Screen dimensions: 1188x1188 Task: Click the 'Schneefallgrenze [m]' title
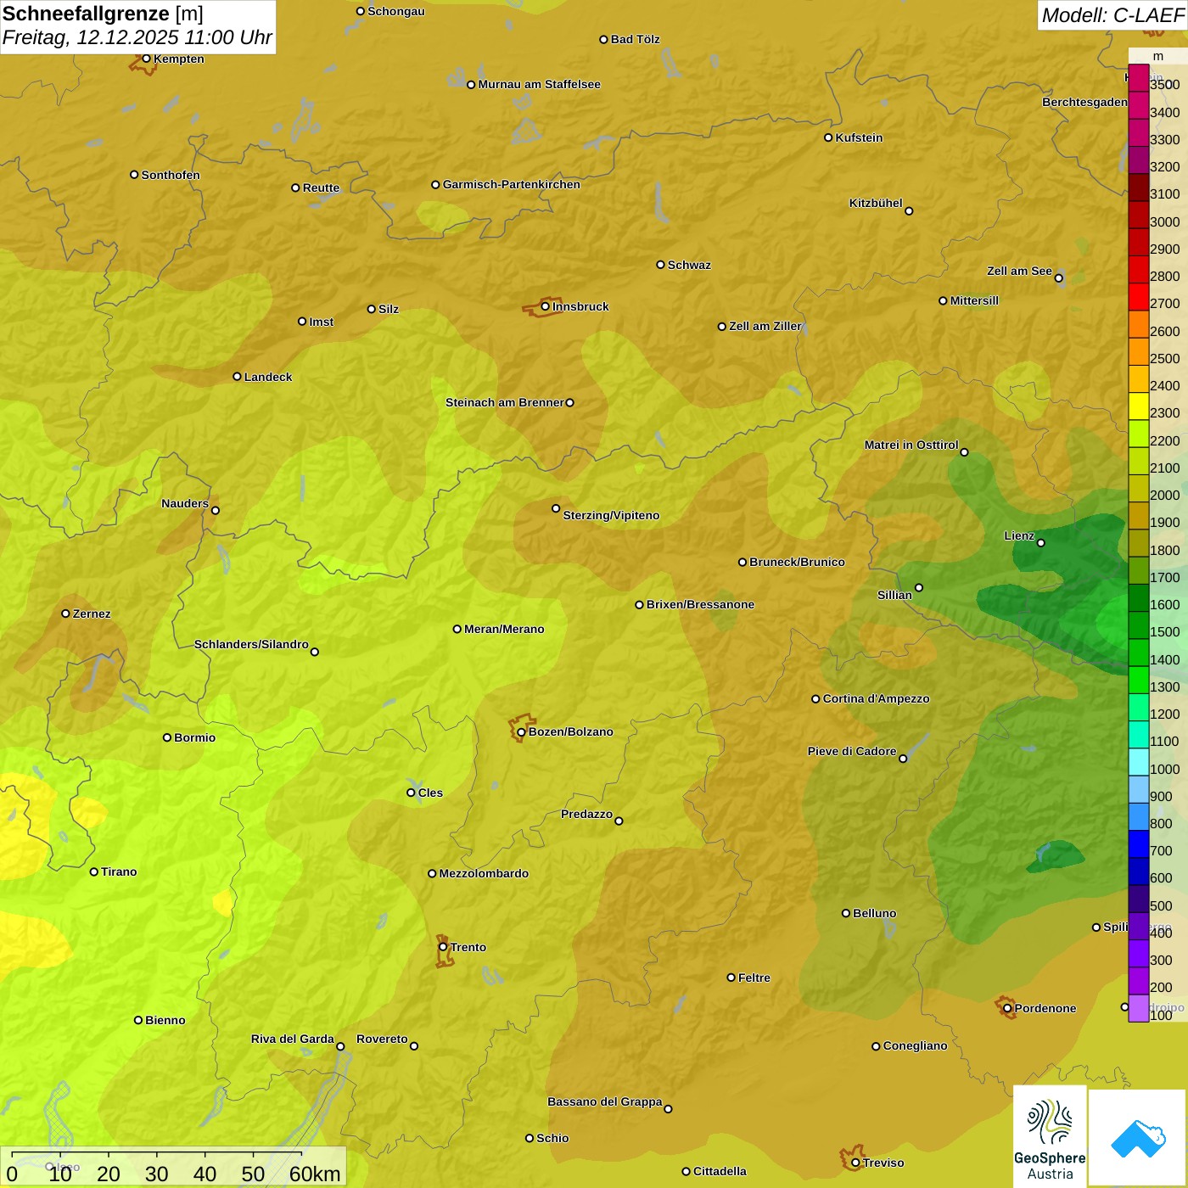point(104,14)
